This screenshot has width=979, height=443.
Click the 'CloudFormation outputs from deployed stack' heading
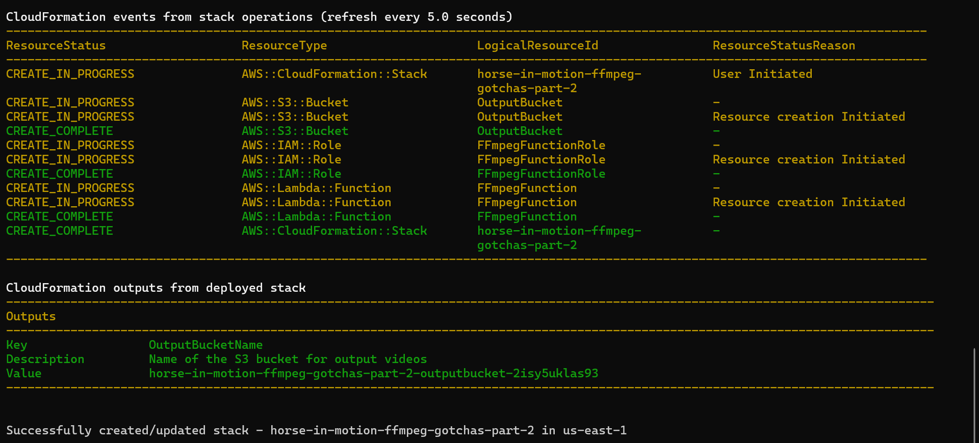point(156,288)
